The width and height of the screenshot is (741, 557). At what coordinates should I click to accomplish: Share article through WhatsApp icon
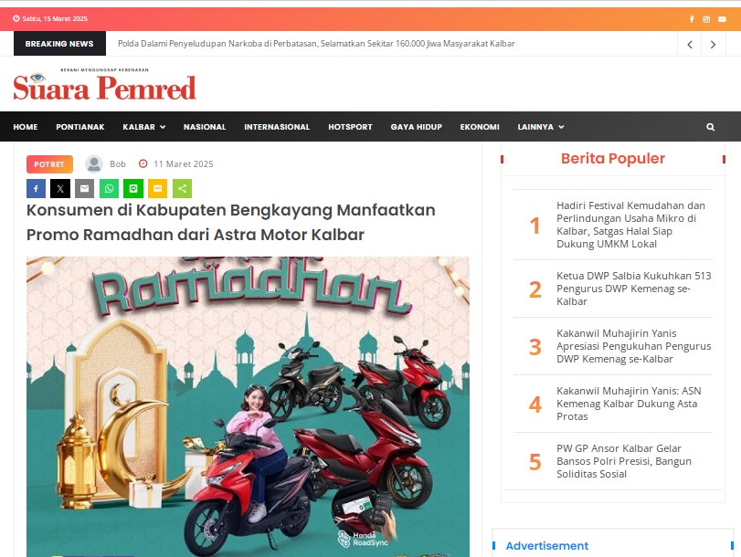click(x=109, y=188)
